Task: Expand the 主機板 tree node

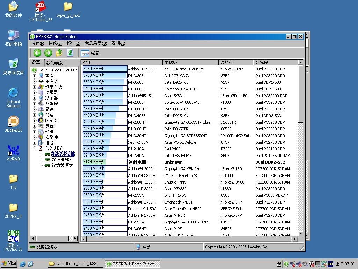Action: pos(34,81)
